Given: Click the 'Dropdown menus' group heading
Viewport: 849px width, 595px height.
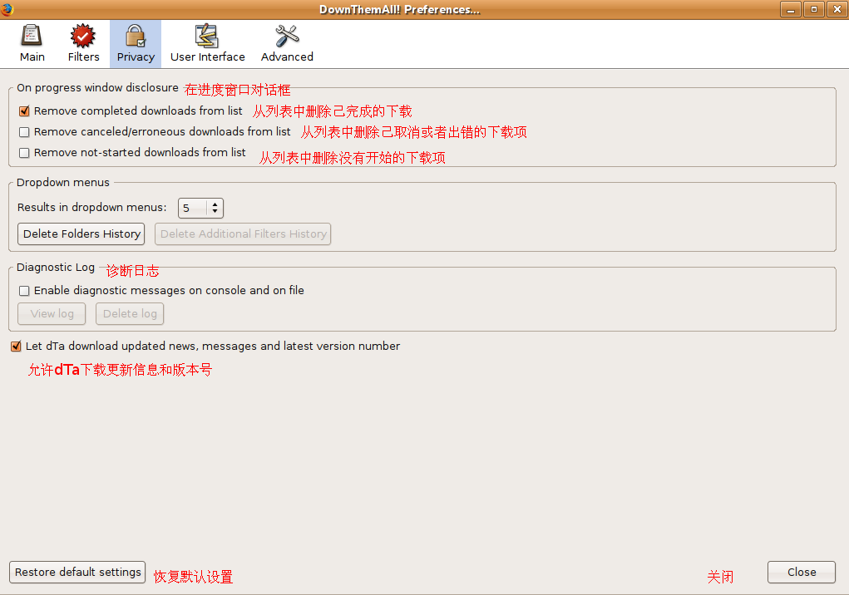Looking at the screenshot, I should 63,182.
